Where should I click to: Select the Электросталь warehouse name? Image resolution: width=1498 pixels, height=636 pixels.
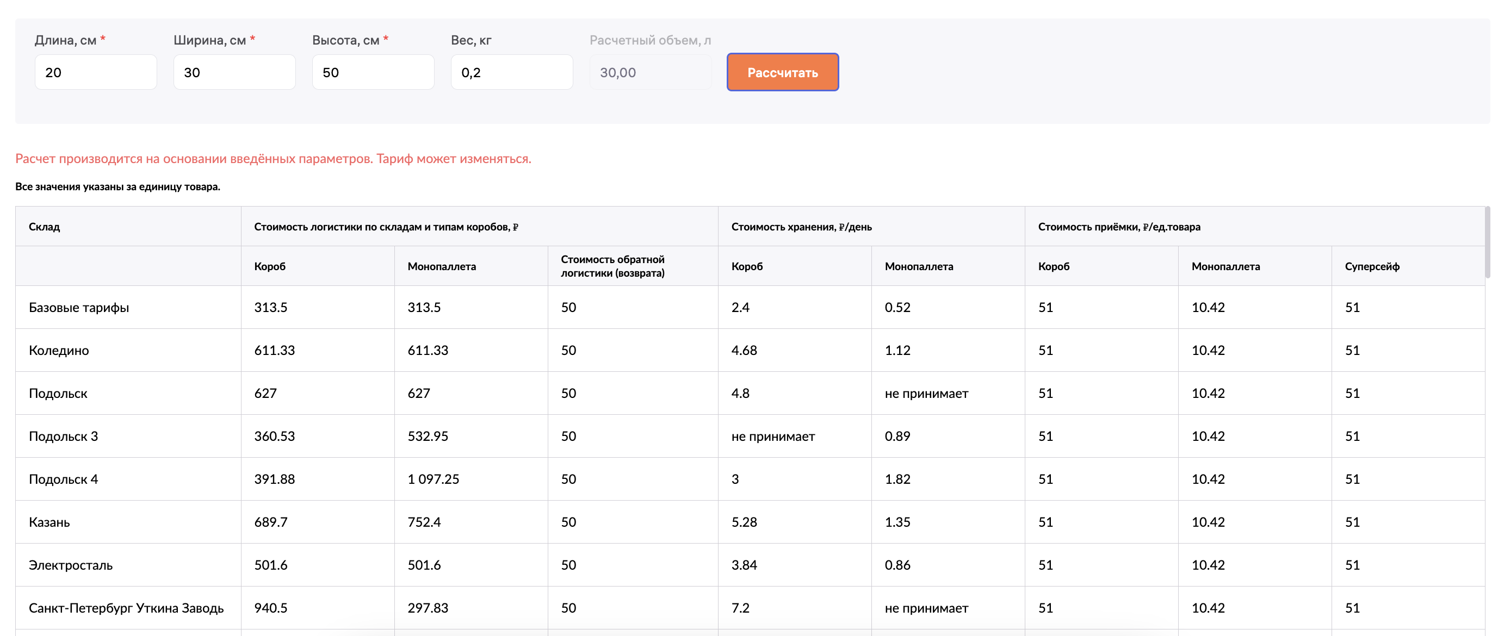tap(71, 565)
